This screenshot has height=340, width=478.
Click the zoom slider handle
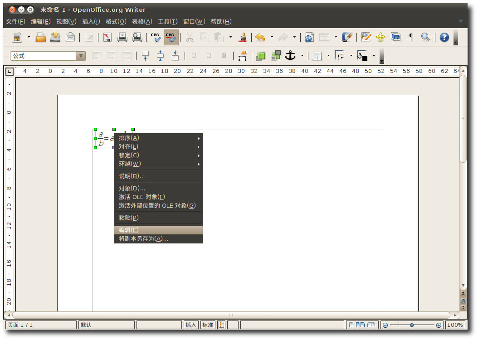(412, 325)
